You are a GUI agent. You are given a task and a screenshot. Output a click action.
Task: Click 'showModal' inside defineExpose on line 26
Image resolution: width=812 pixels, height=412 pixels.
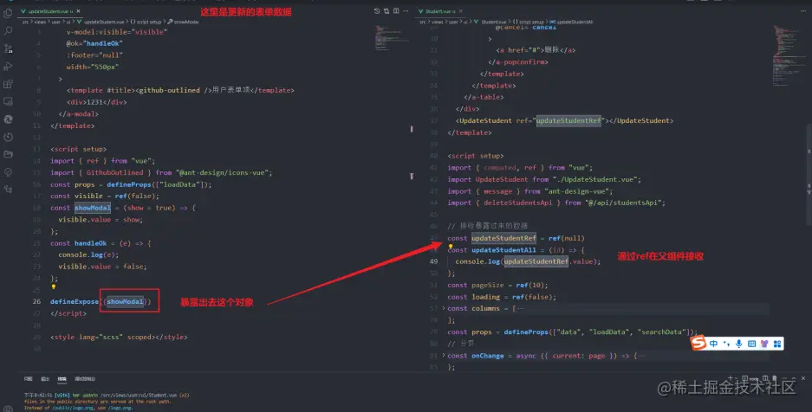[x=125, y=301]
